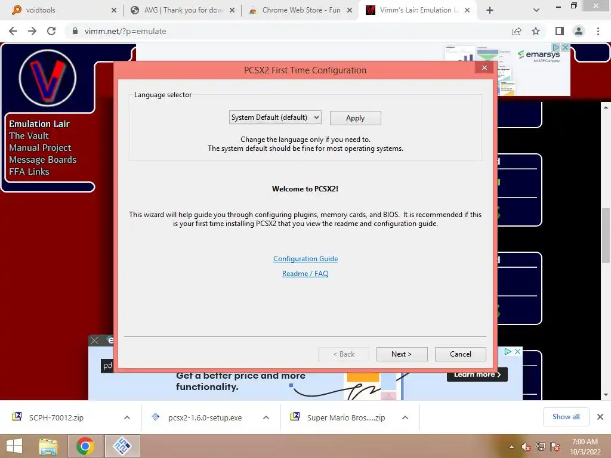Bookmark this page with star

[x=536, y=31]
